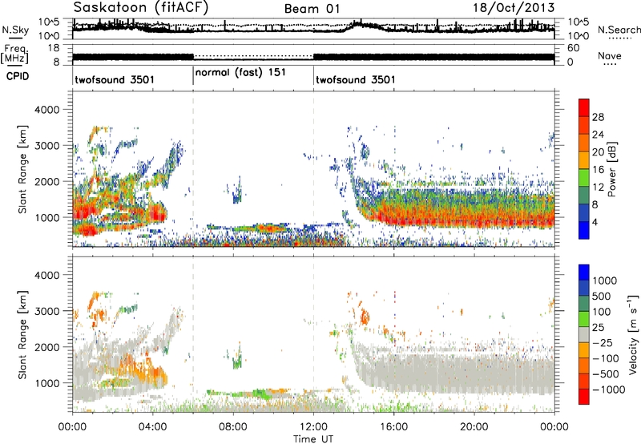
Task: Click the velocity panel 'Slant Range [km]' label
Action: click(22, 334)
